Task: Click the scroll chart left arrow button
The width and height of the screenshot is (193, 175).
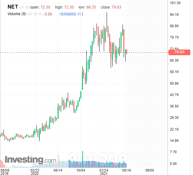Action: [x=72, y=158]
